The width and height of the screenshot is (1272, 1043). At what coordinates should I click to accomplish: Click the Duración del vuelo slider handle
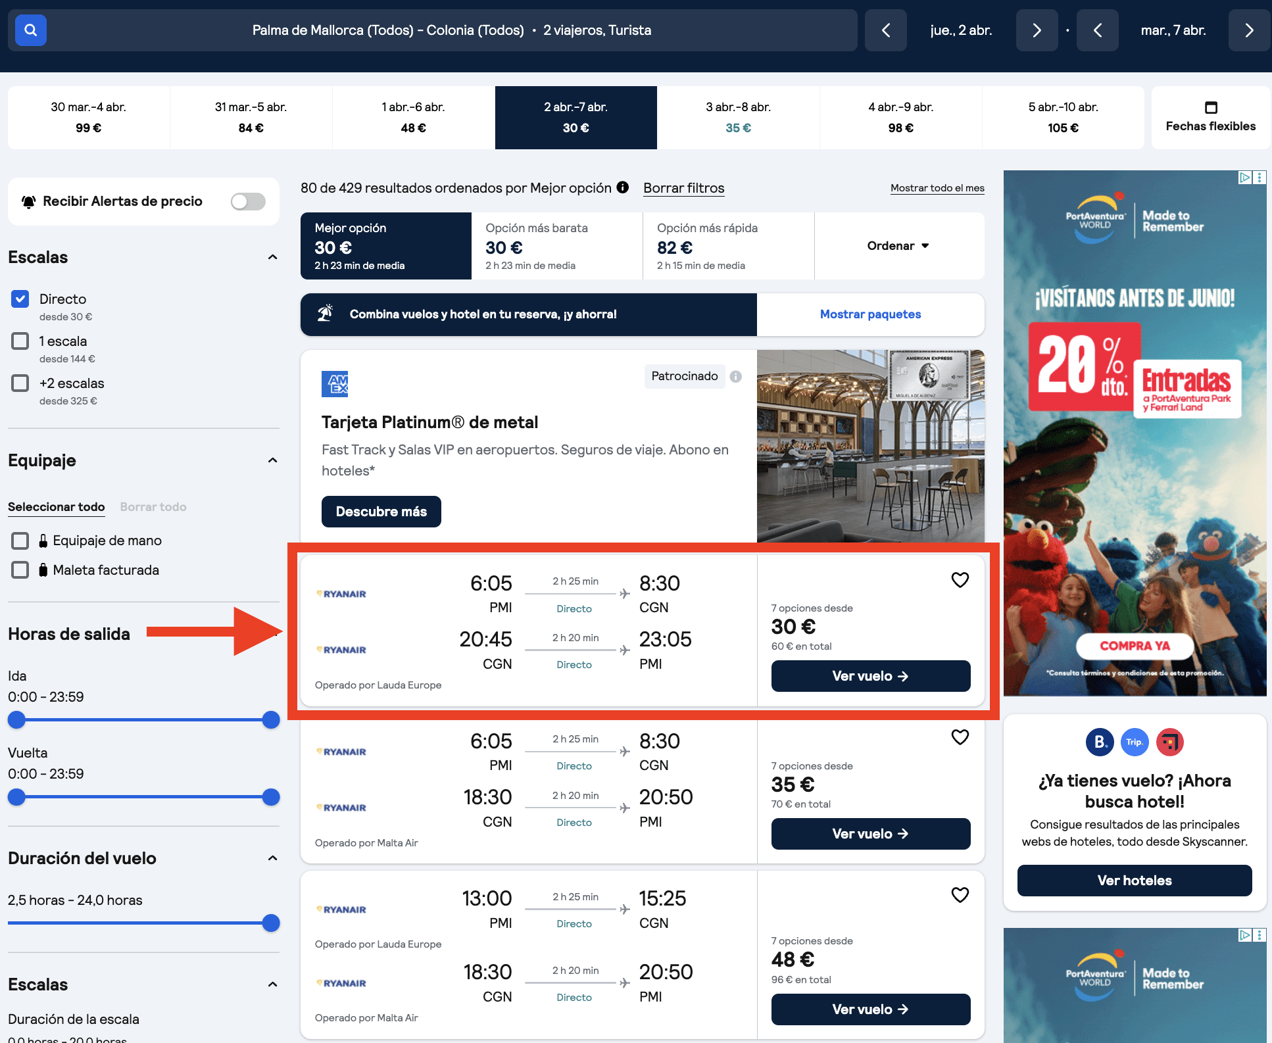[x=271, y=923]
